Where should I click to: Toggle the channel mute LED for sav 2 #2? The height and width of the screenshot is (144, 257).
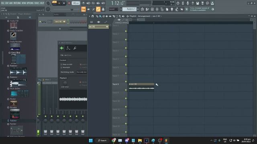40,22
